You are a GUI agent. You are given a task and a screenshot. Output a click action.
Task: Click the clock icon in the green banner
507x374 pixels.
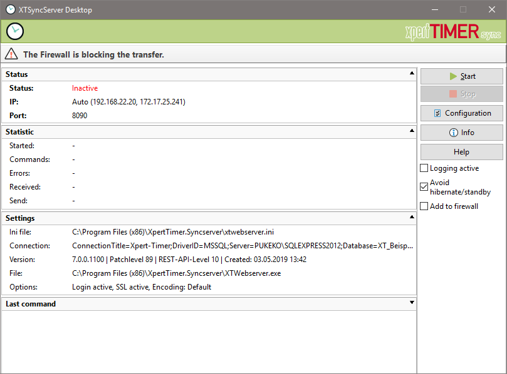tap(15, 31)
